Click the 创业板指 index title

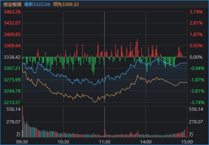pyautogui.click(x=12, y=4)
